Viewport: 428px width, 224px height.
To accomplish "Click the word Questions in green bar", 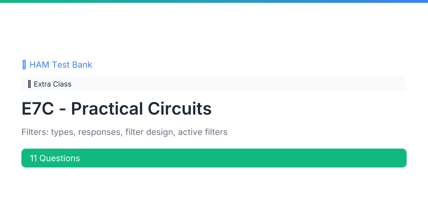I will pos(60,158).
